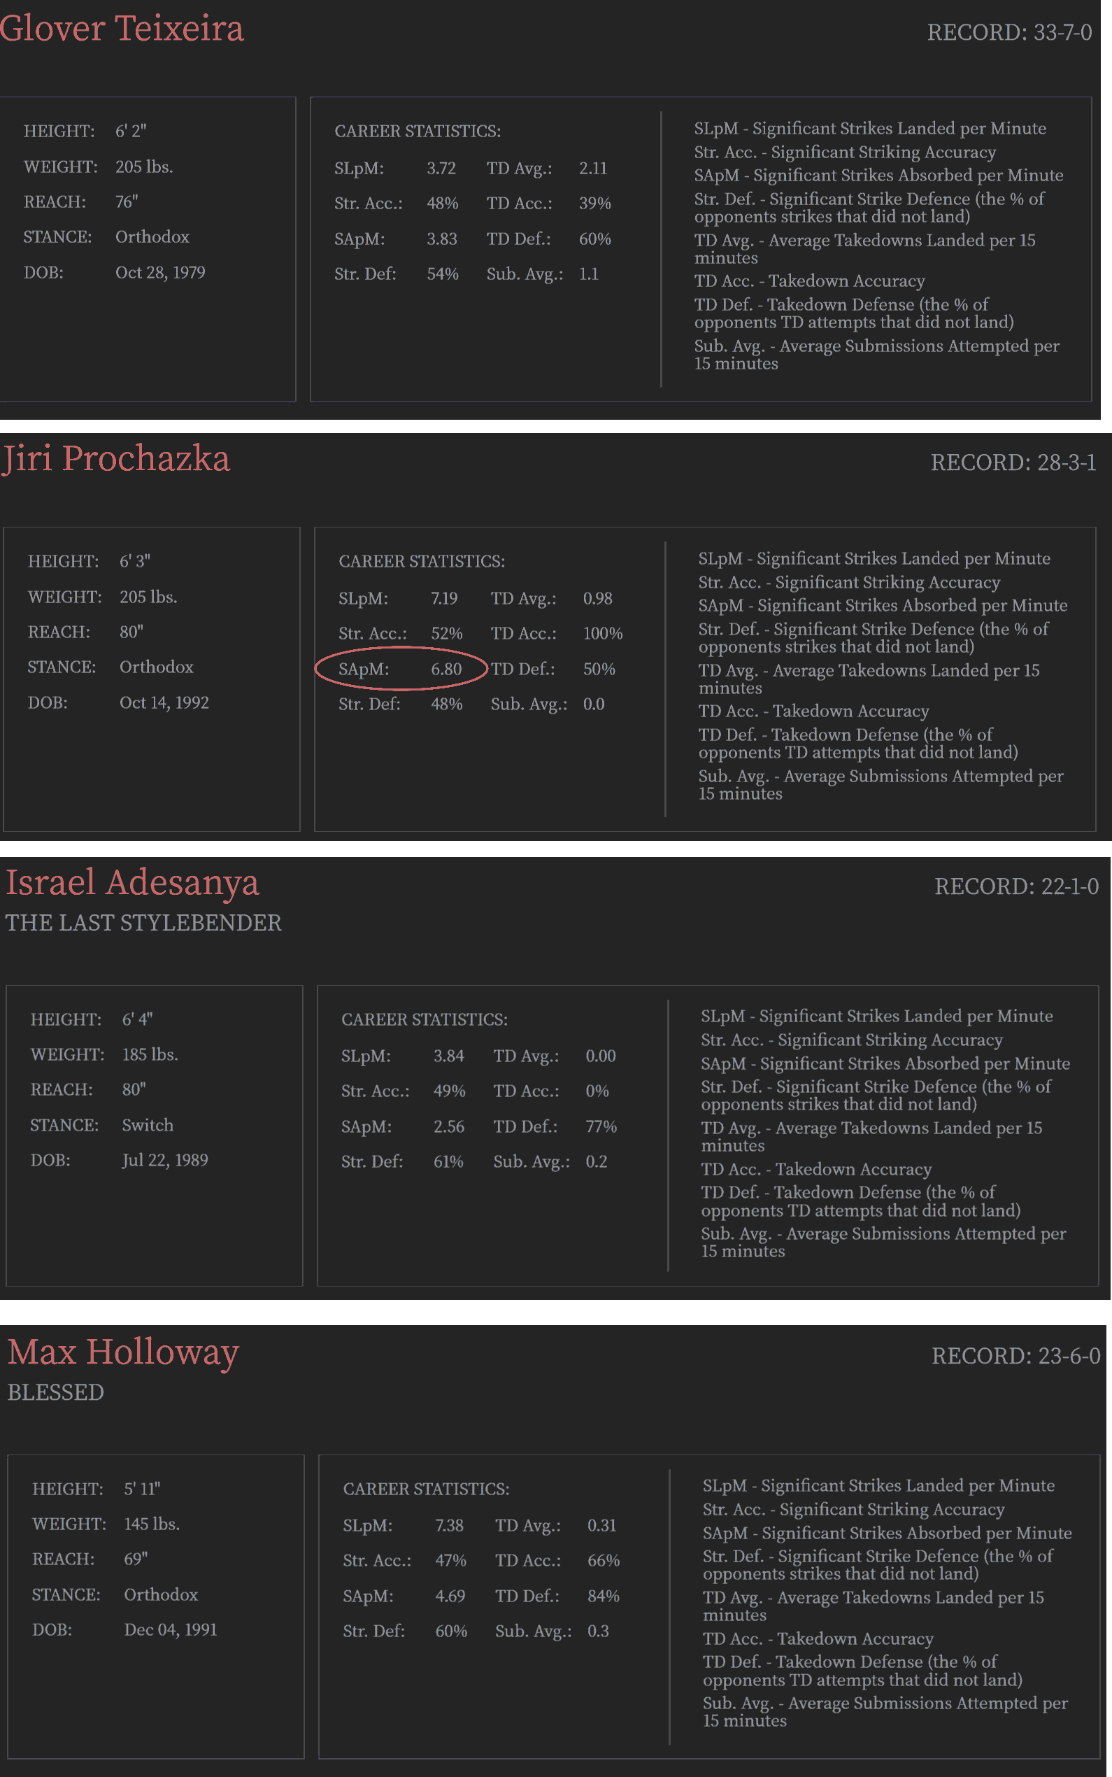
Task: Click the birth date Jul 22, 1989
Action: click(165, 1160)
